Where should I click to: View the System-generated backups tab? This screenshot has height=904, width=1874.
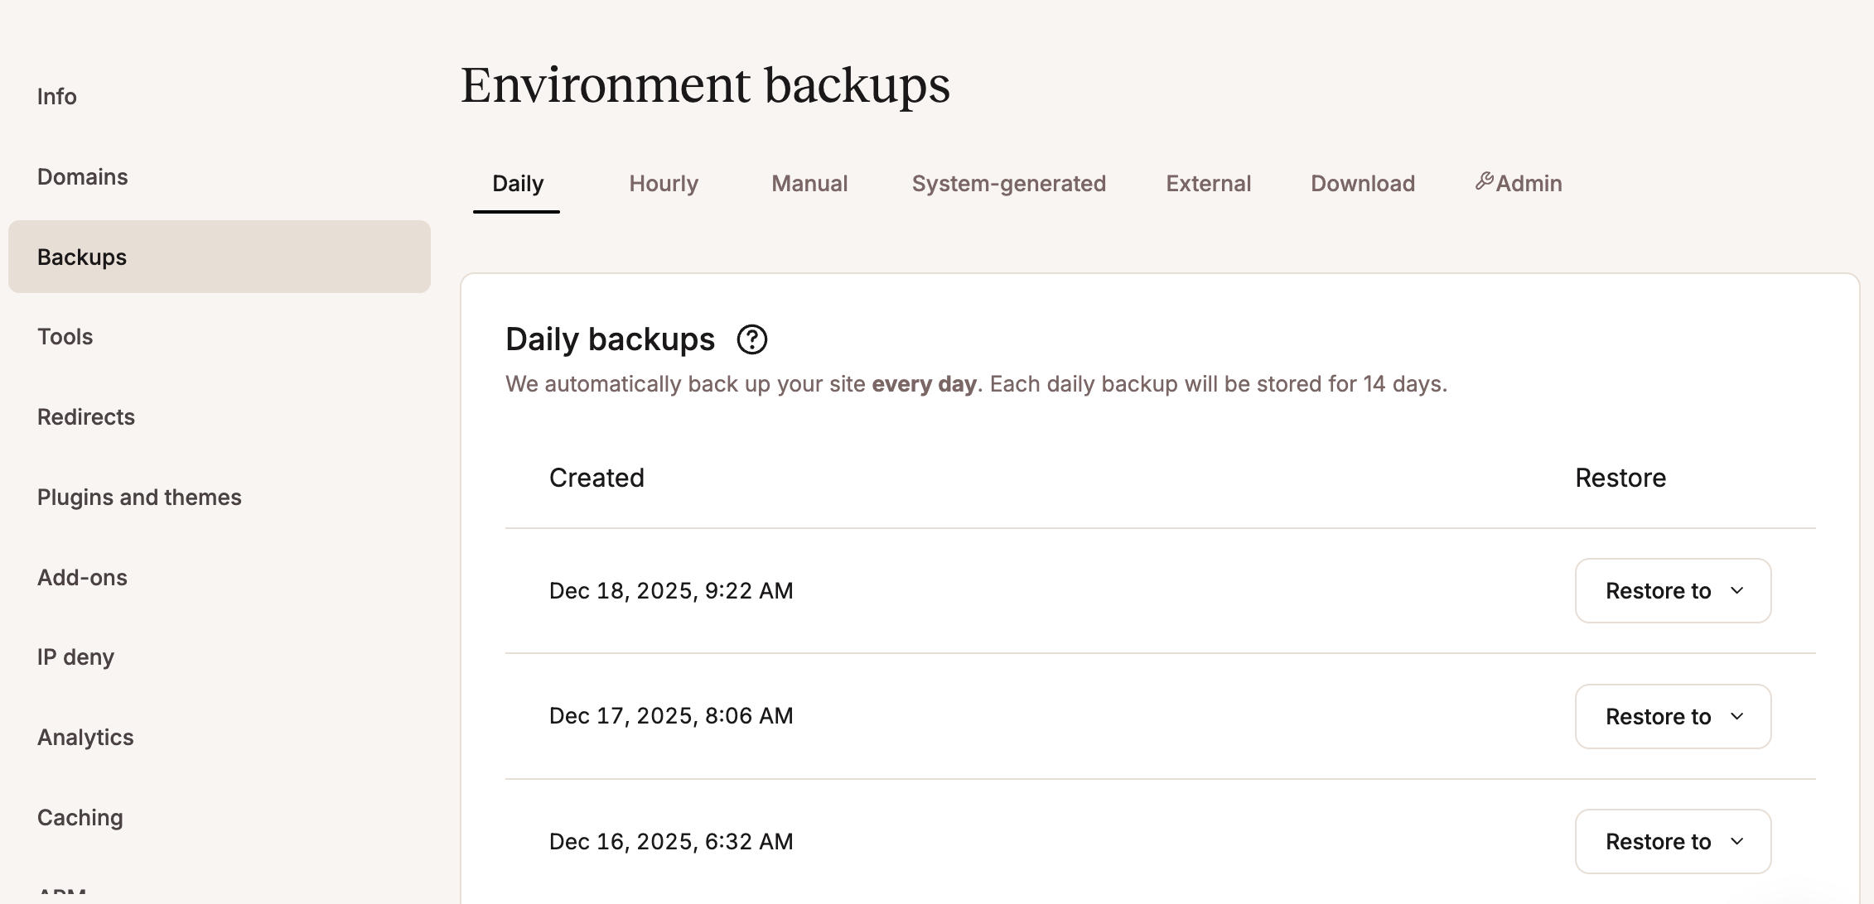1008,183
